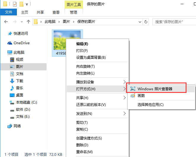Click the 网络 network icon
The width and height of the screenshot is (196, 157).
[x=10, y=126]
